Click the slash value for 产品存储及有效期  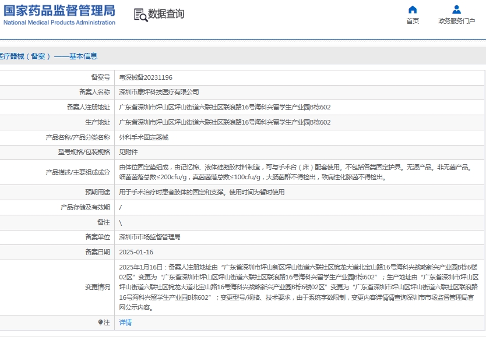click(121, 207)
